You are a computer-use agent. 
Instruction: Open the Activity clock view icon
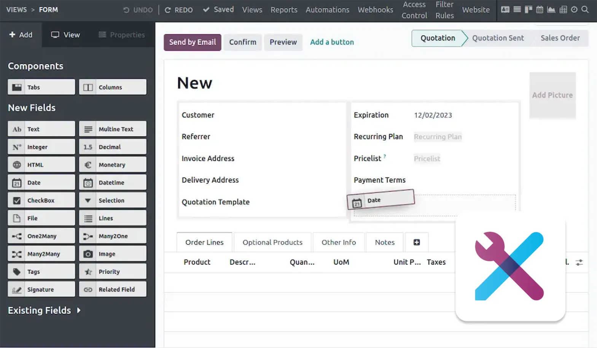click(574, 10)
